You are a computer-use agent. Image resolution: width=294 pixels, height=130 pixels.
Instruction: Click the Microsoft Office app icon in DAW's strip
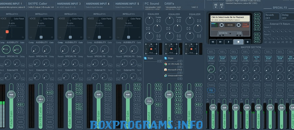tap(166, 70)
